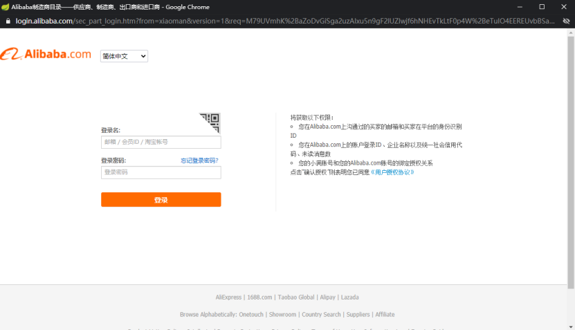Click the scrollbar down arrow
The height and width of the screenshot is (330, 575).
[x=571, y=327]
